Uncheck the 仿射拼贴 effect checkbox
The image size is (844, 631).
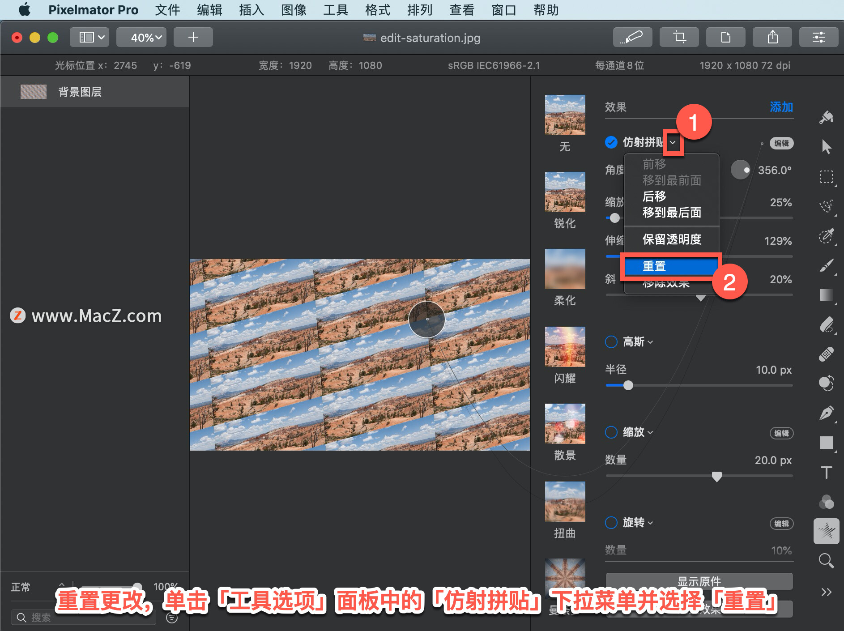[611, 142]
